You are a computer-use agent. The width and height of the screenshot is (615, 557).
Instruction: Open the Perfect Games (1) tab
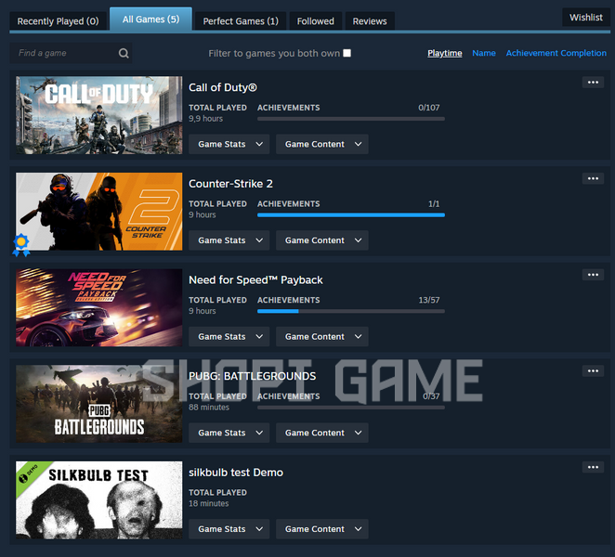point(241,21)
